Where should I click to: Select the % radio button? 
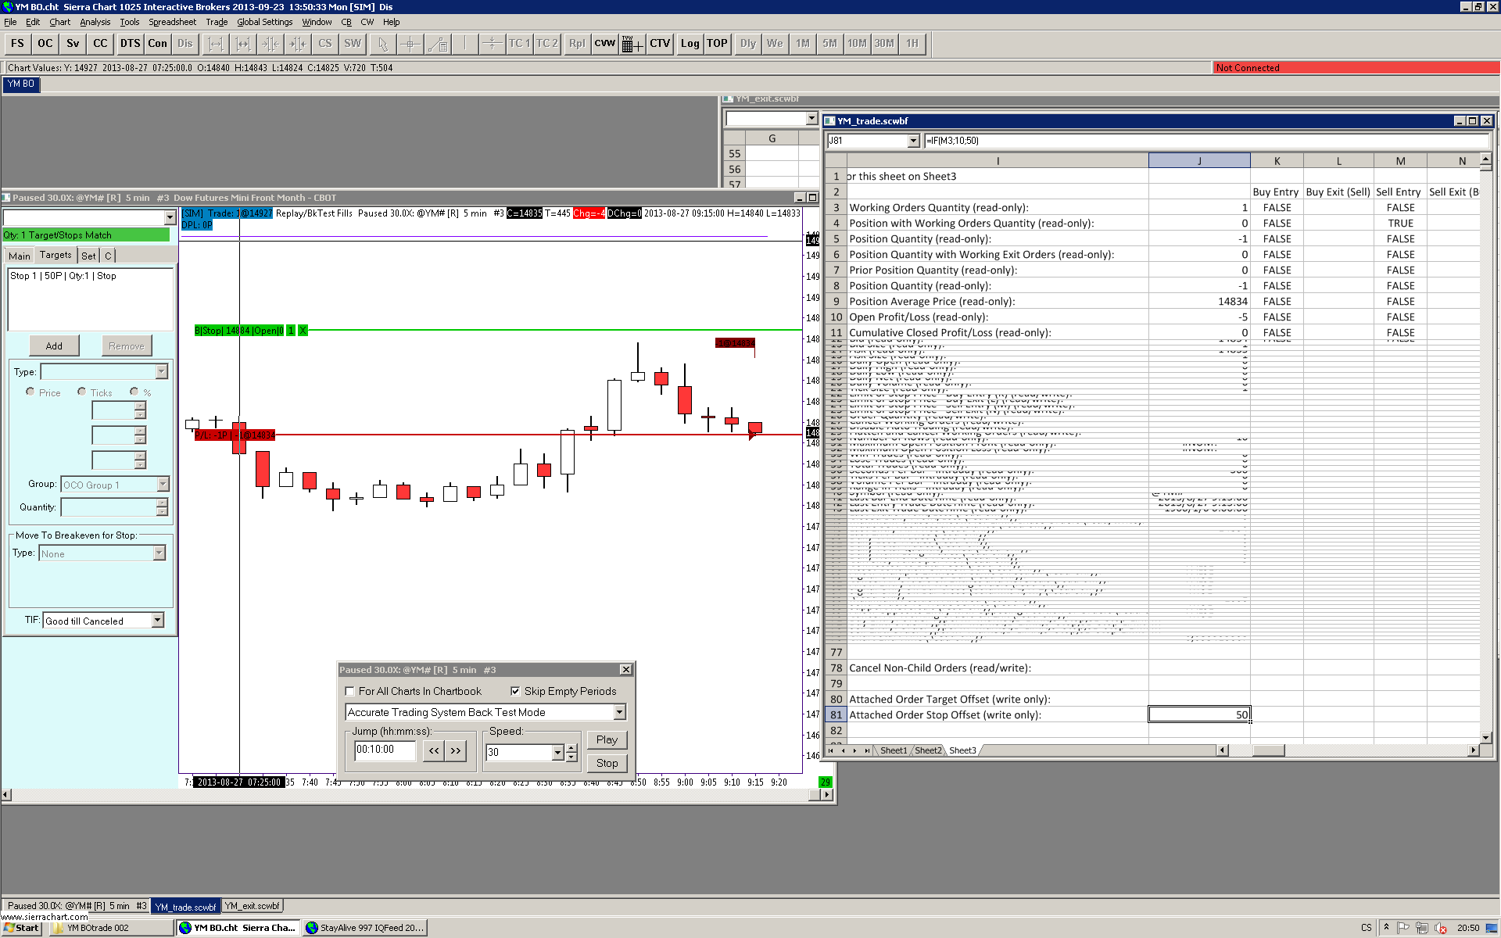134,392
